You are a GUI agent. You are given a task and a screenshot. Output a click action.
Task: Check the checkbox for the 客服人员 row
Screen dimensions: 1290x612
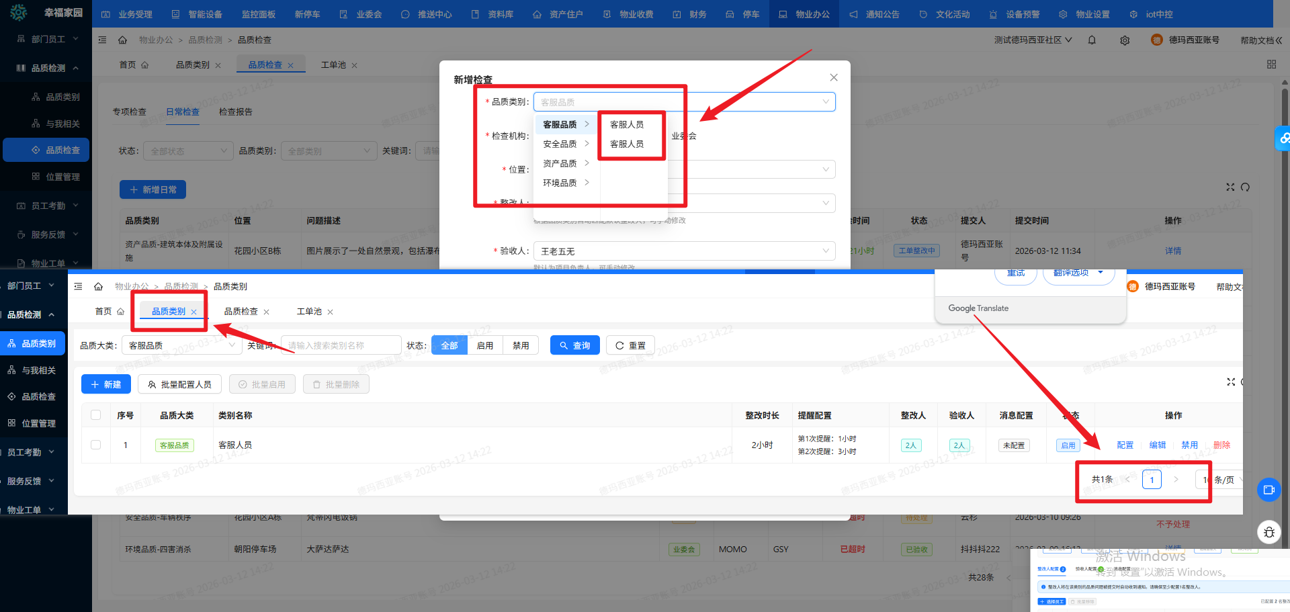[x=96, y=445]
